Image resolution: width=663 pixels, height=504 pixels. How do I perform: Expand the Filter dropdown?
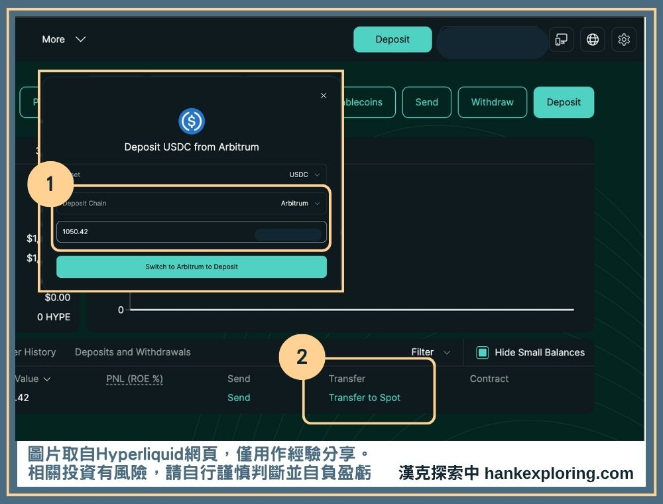click(x=430, y=352)
